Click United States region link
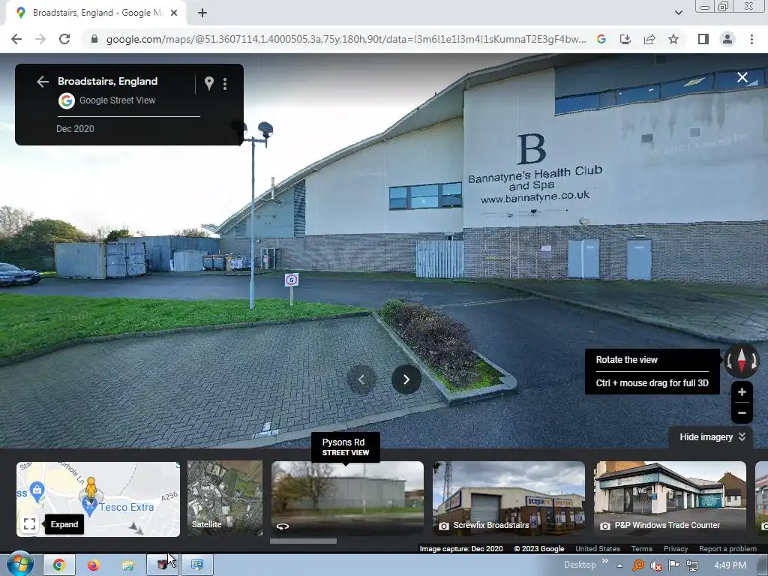Viewport: 768px width, 576px height. tap(598, 548)
